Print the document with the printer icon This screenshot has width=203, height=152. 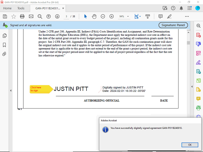point(22,16)
